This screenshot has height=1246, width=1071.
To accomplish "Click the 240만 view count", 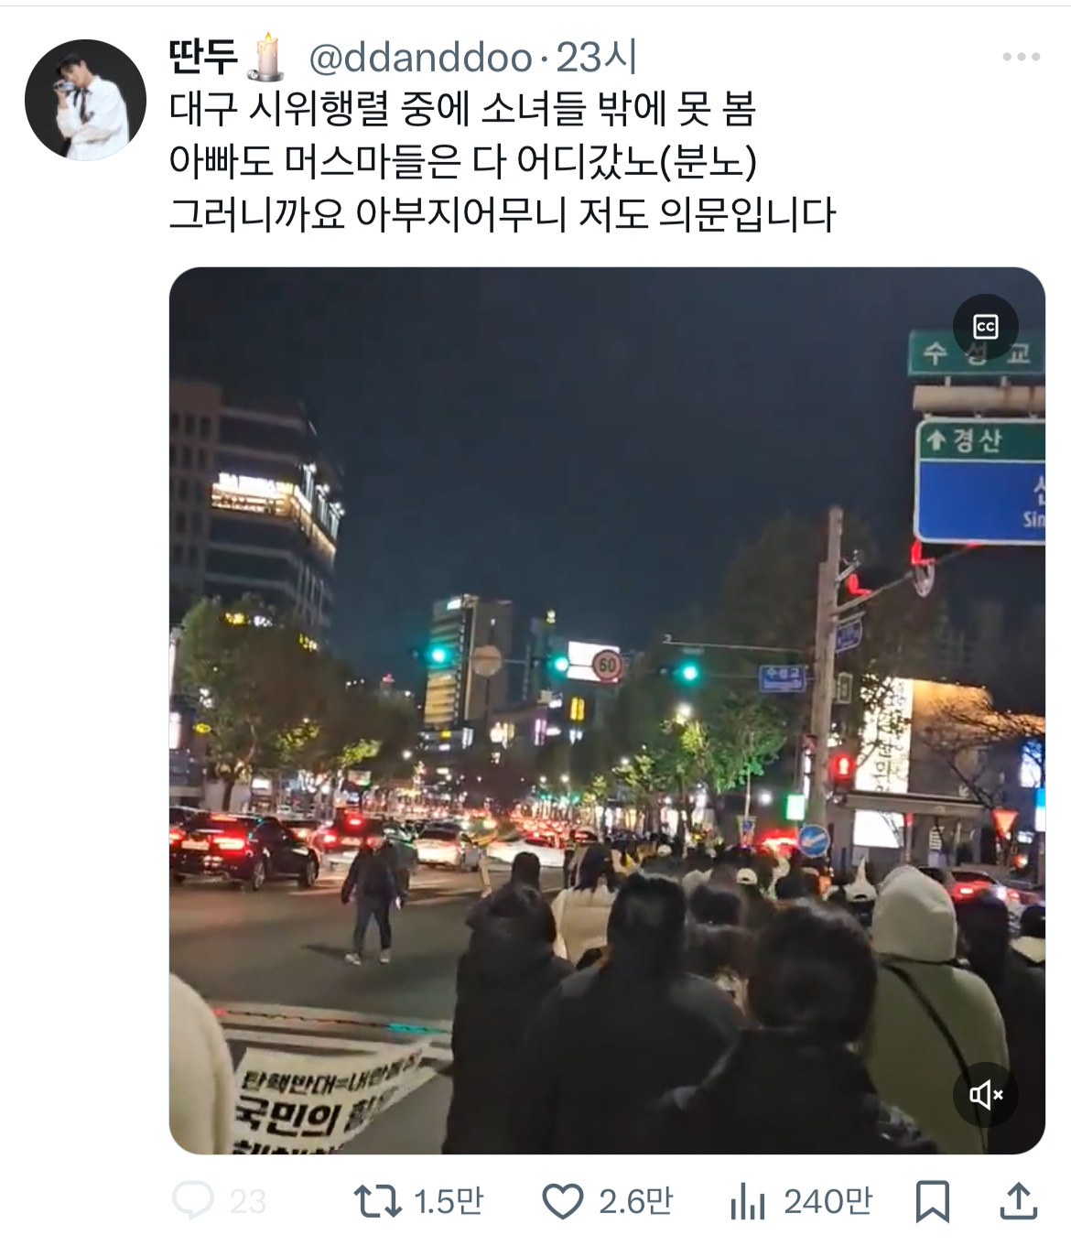I will coord(828,1201).
